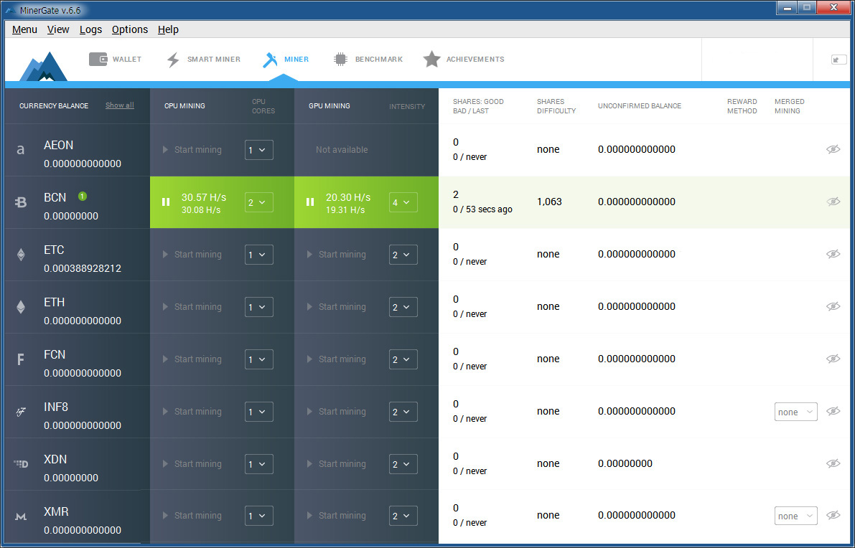Start ETH CPU mining

coord(192,307)
